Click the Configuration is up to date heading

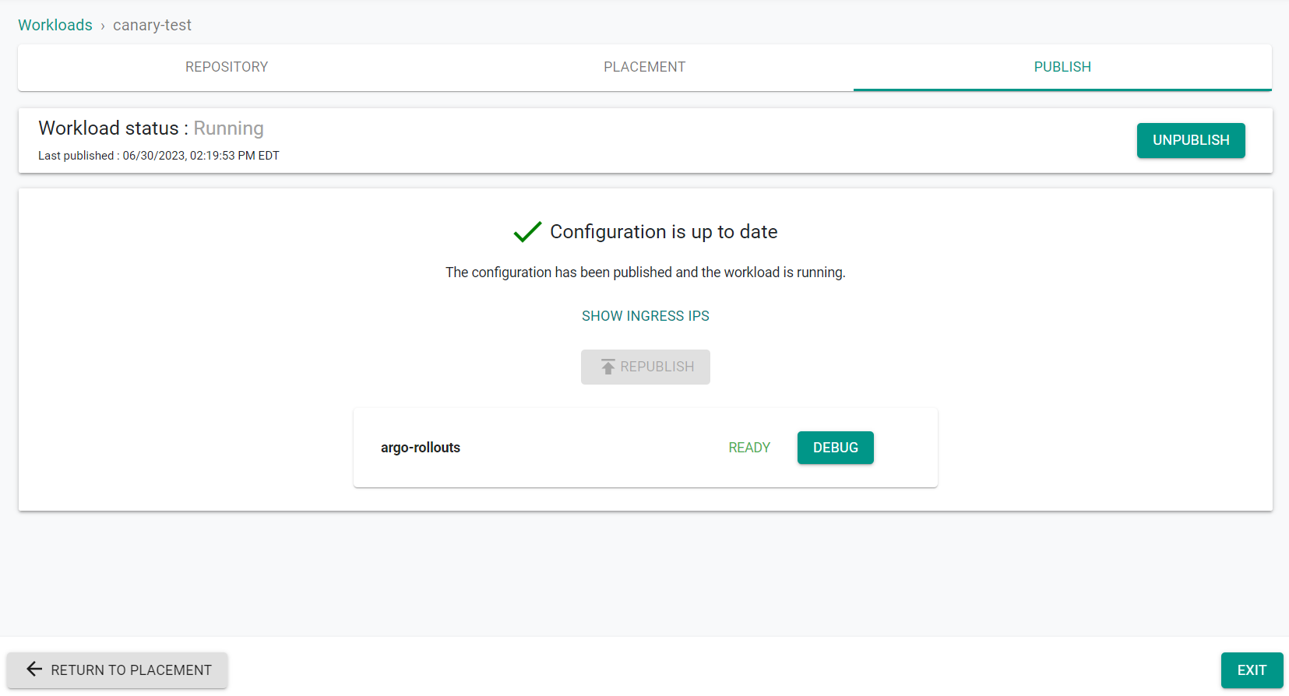(x=664, y=232)
